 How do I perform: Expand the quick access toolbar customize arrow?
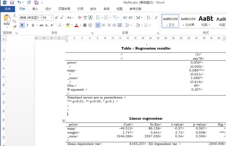[x=42, y=3]
